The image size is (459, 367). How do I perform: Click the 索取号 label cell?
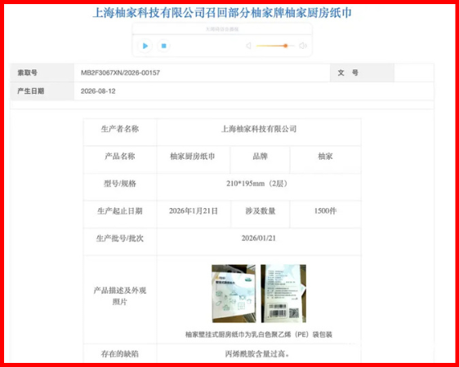[x=42, y=73]
